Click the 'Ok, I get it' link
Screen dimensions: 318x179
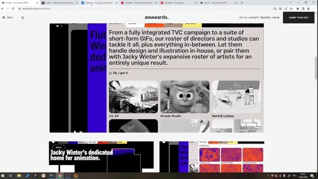(x=120, y=73)
